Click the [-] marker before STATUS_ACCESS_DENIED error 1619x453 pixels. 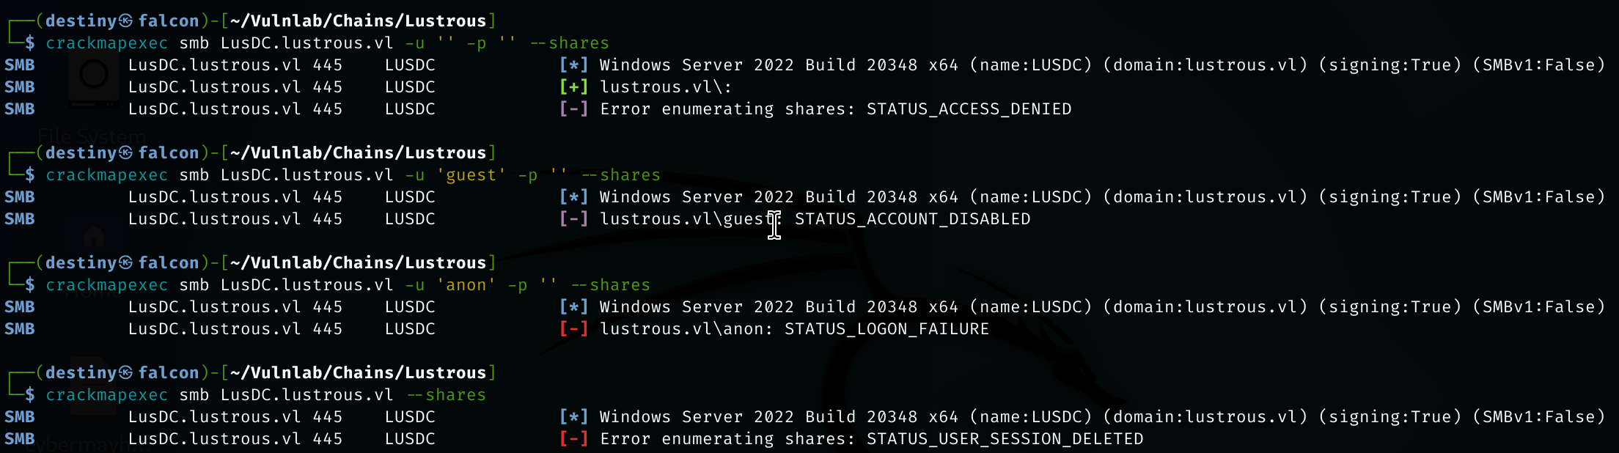point(573,109)
